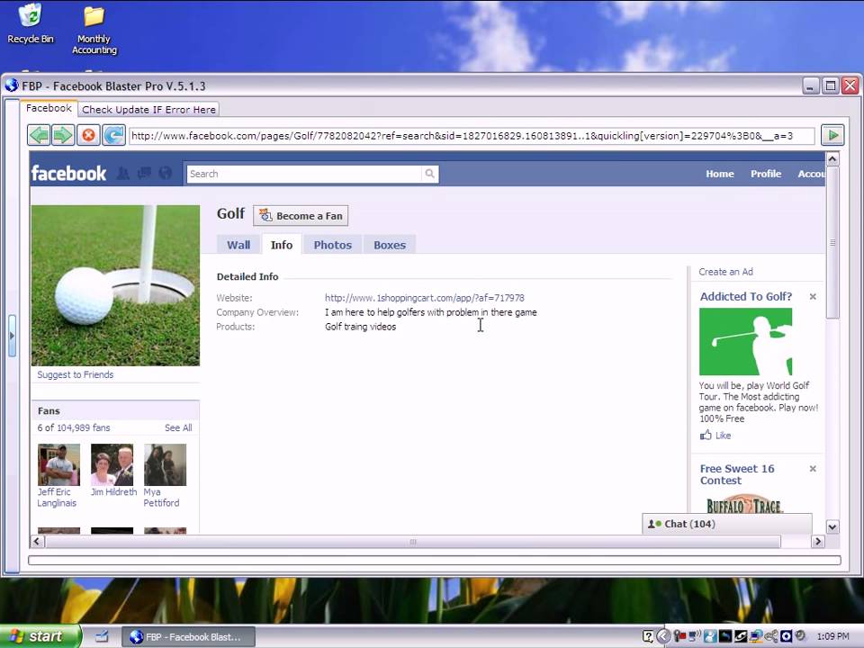Close the Free Sweet 16 Contest ad
This screenshot has width=864, height=648.
pos(813,469)
